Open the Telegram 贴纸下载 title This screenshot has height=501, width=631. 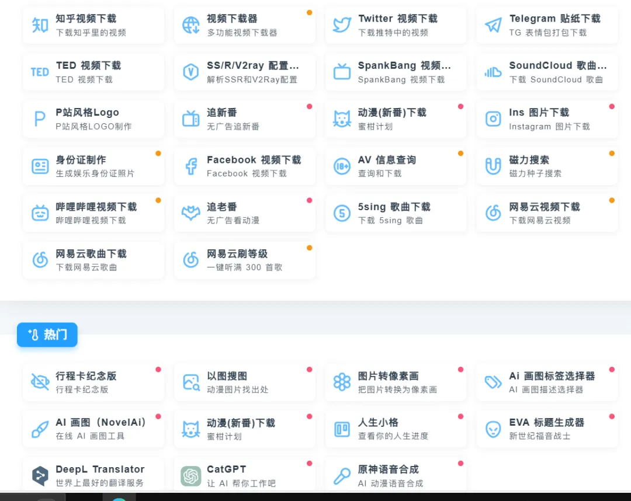point(554,19)
